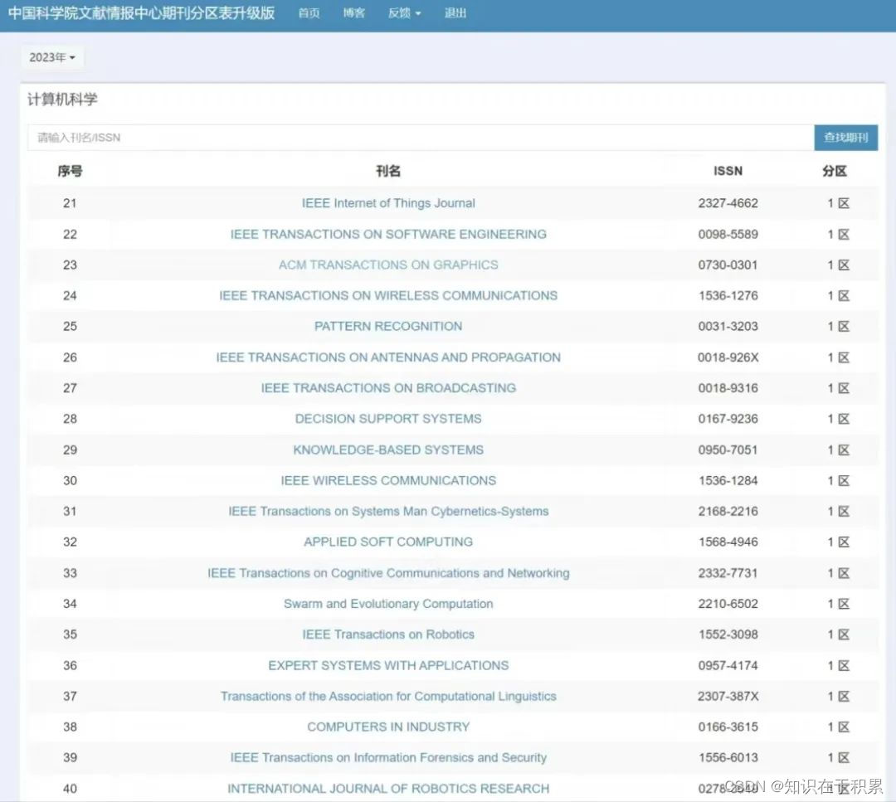
Task: Select ISSN 0018-926X cell
Action: 728,357
